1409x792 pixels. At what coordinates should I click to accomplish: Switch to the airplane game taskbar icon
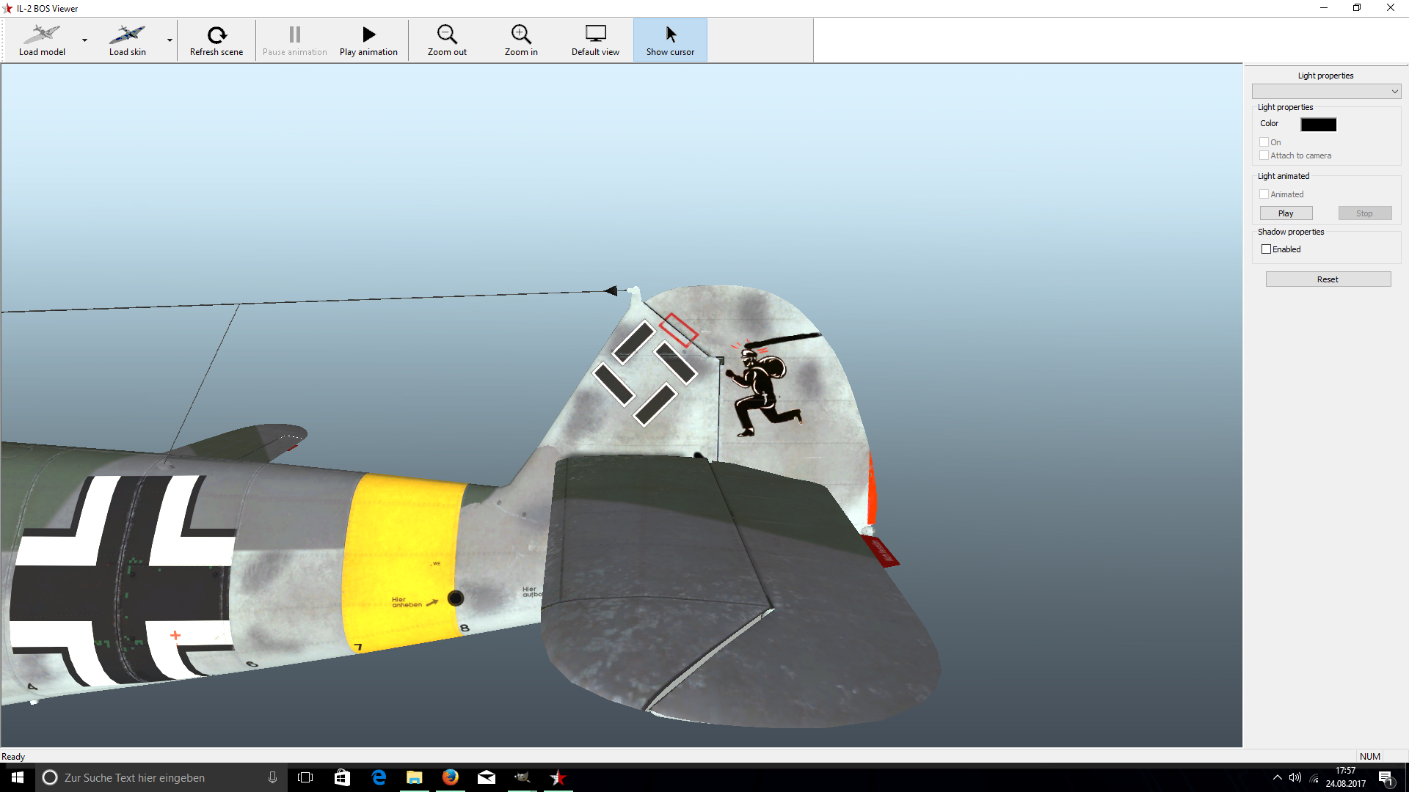pyautogui.click(x=523, y=777)
